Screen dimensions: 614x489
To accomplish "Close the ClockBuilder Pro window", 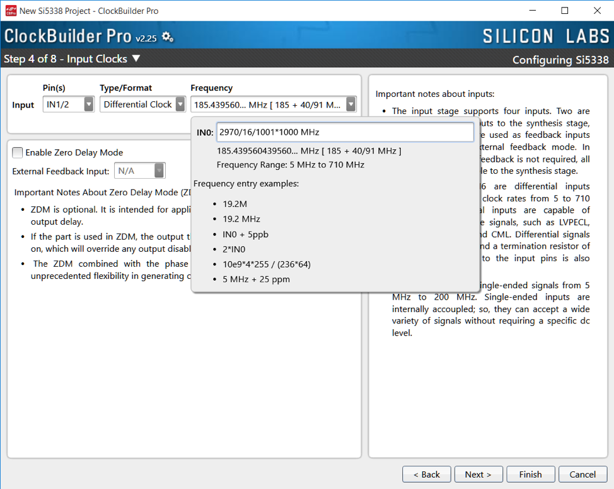I will 597,11.
